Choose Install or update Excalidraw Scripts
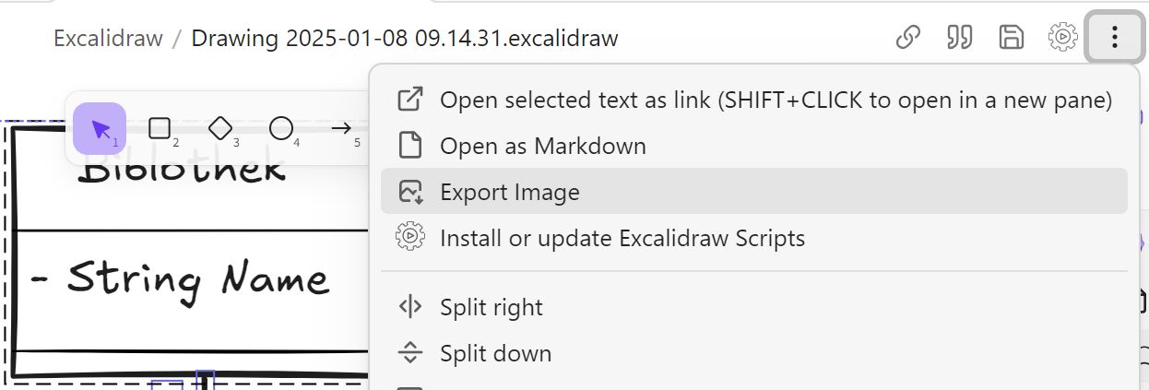1149x390 pixels. [753, 238]
